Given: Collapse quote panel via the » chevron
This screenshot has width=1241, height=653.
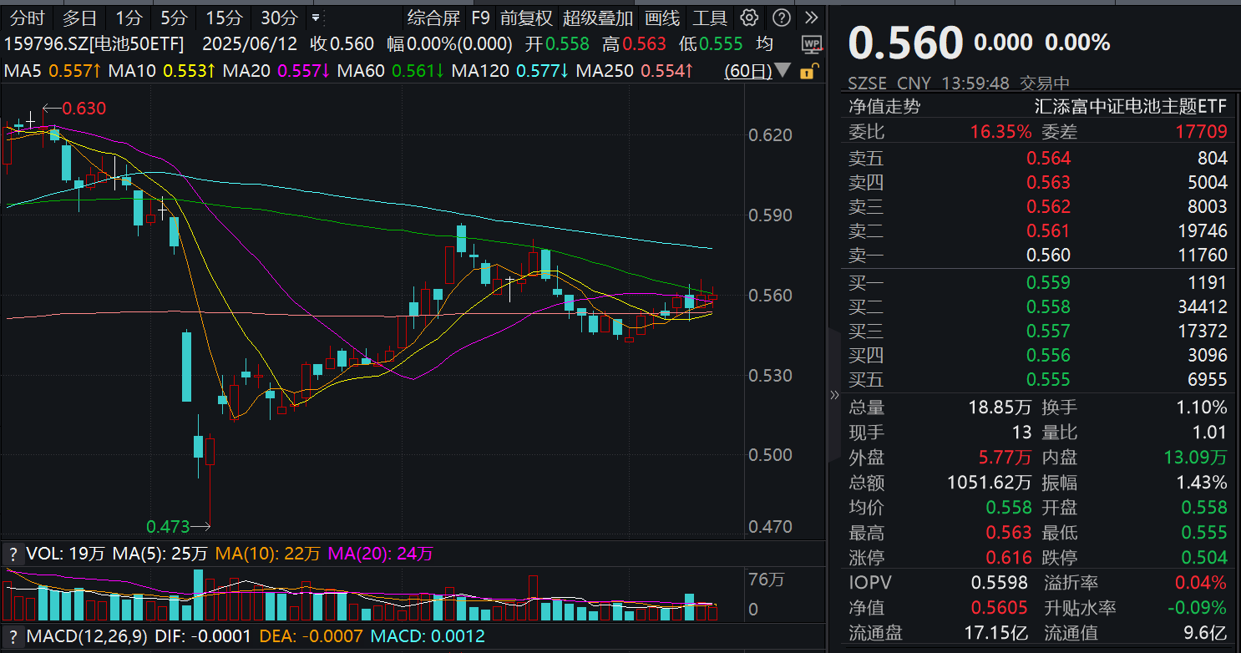Looking at the screenshot, I should pos(834,396).
